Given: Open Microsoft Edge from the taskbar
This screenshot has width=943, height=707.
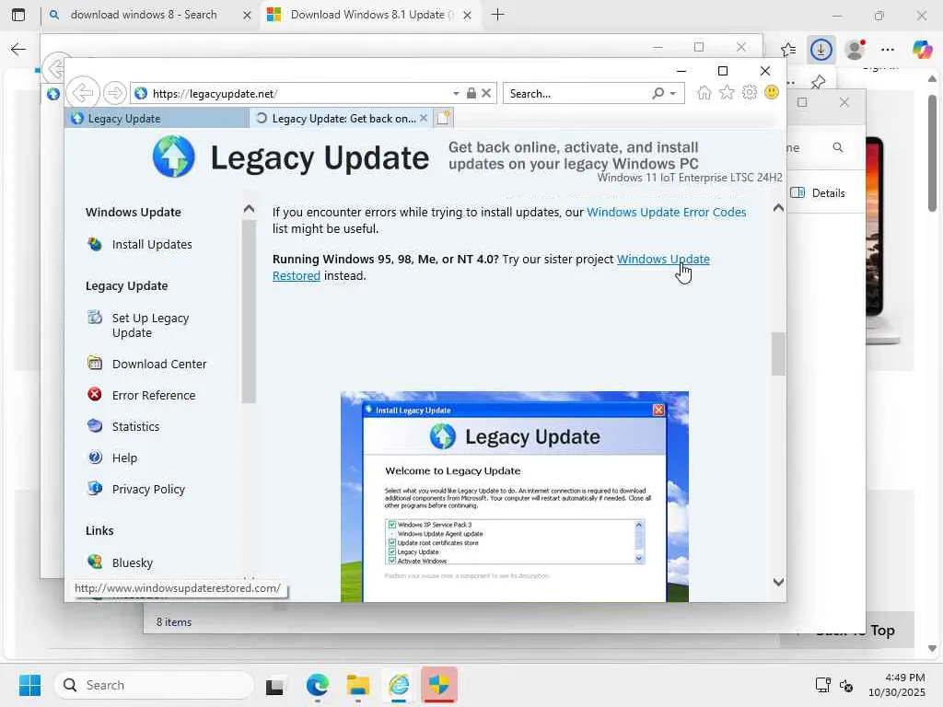Looking at the screenshot, I should [x=317, y=685].
